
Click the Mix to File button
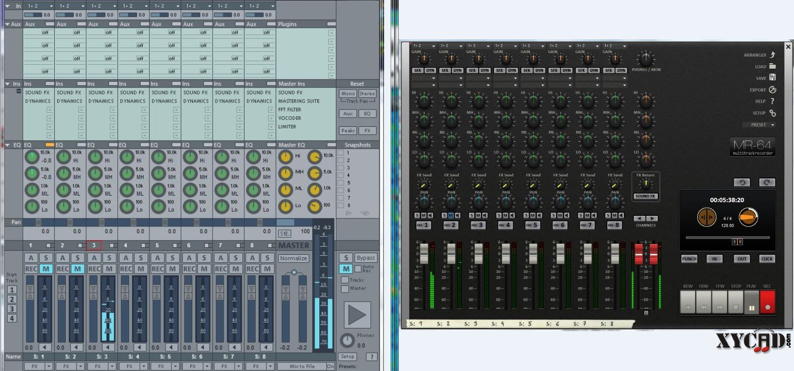pyautogui.click(x=302, y=366)
